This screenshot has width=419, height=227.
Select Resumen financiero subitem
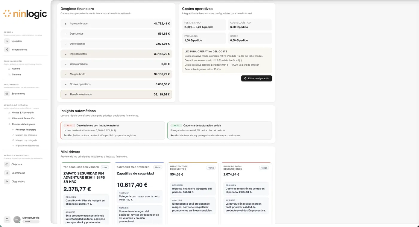click(x=26, y=130)
